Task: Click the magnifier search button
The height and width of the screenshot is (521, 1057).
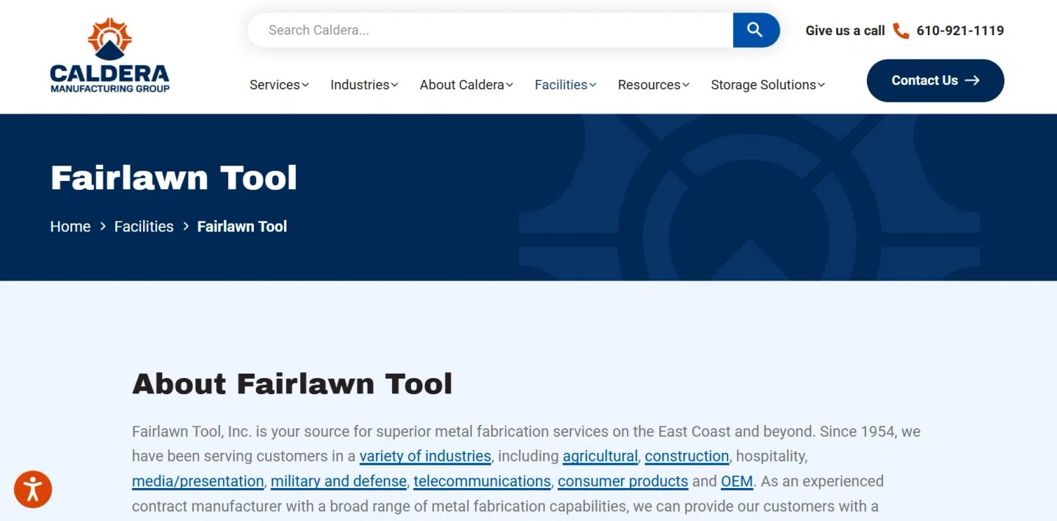Action: point(756,30)
